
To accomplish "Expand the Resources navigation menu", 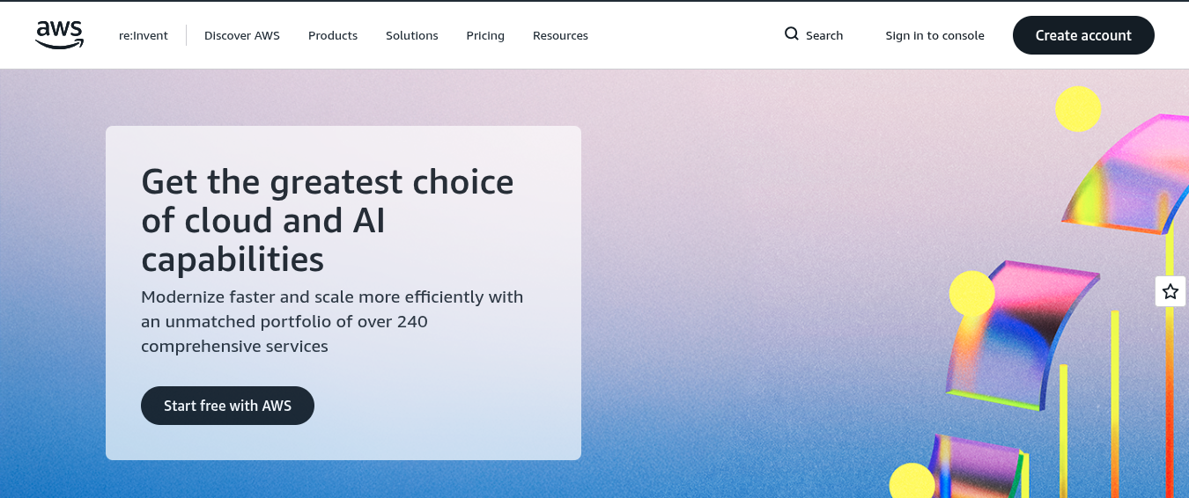I will pos(560,36).
